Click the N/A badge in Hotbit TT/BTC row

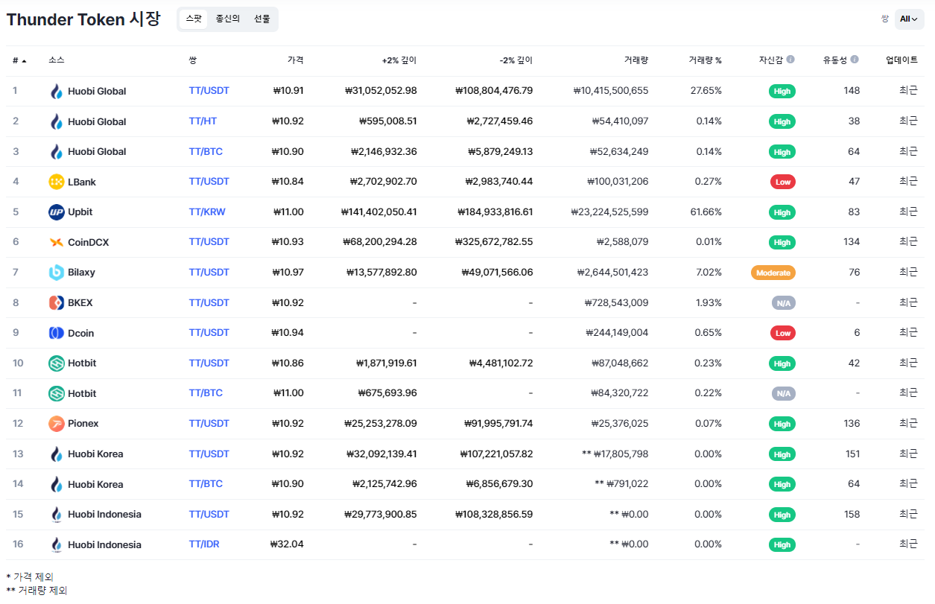click(x=783, y=393)
